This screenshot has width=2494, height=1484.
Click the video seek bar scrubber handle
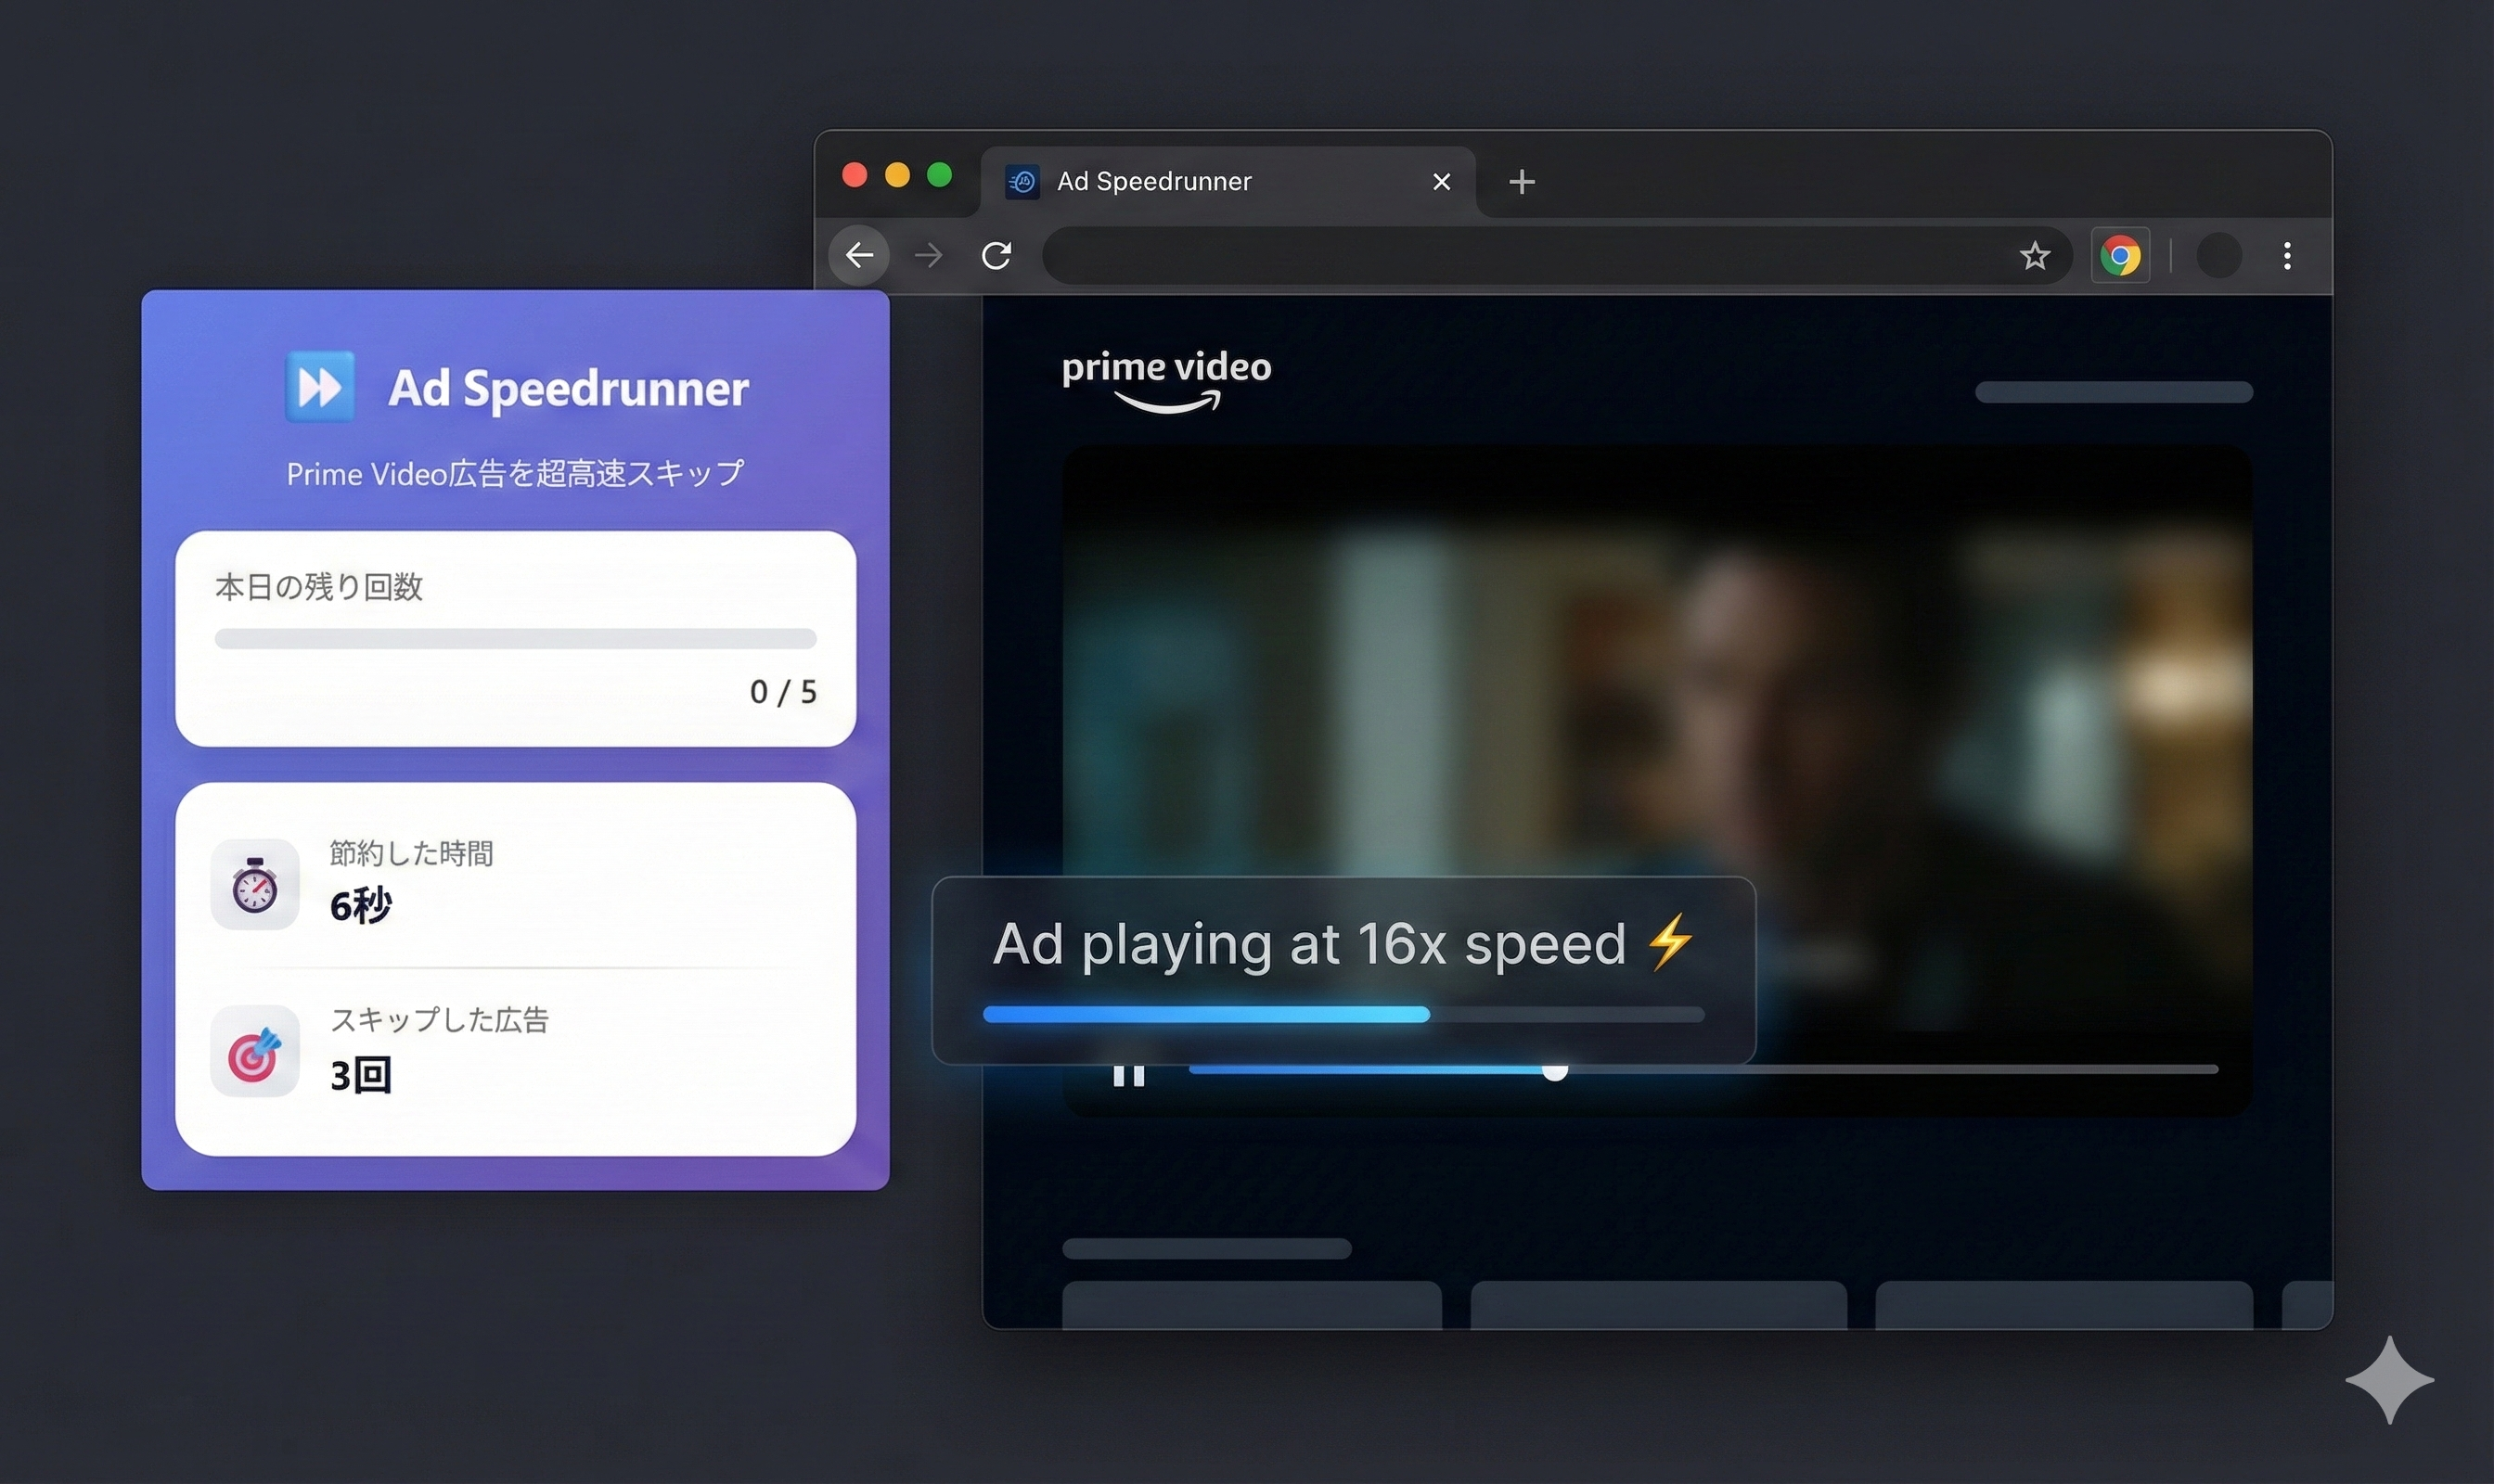pyautogui.click(x=1555, y=1072)
